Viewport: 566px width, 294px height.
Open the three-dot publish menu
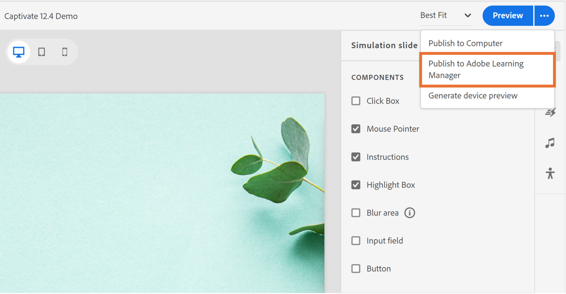(544, 15)
